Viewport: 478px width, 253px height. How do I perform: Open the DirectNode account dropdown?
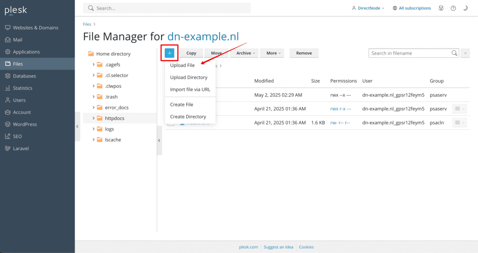(368, 8)
